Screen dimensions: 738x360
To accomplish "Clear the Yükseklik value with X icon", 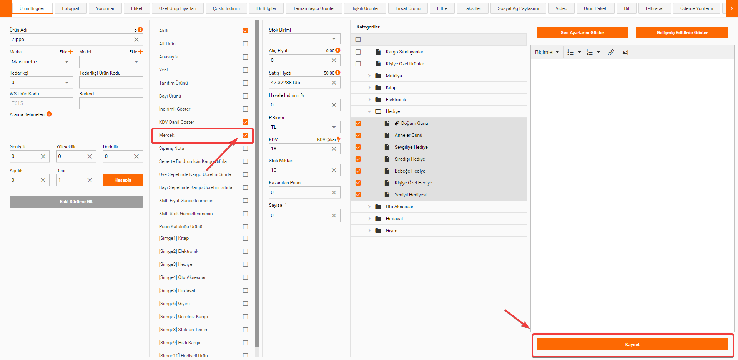I will pos(90,156).
